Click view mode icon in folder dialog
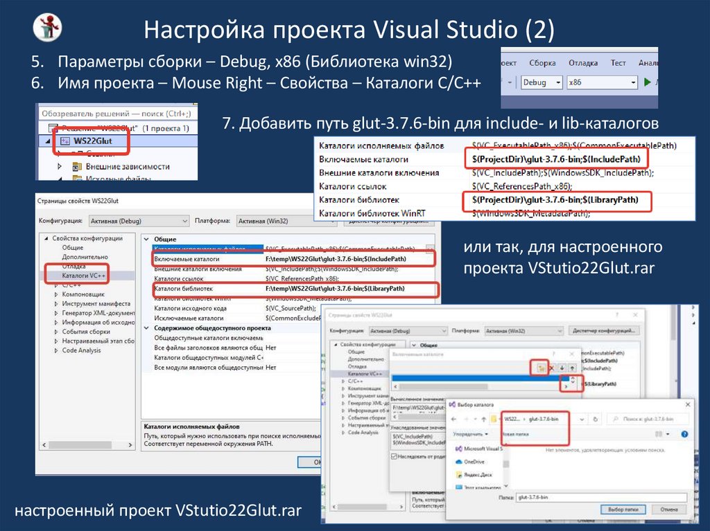 tap(659, 434)
